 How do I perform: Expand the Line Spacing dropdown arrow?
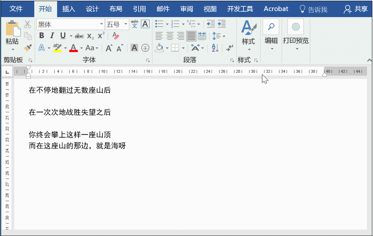coord(224,36)
